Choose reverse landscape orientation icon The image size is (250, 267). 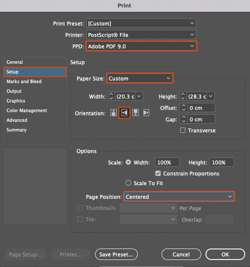pyautogui.click(x=146, y=113)
